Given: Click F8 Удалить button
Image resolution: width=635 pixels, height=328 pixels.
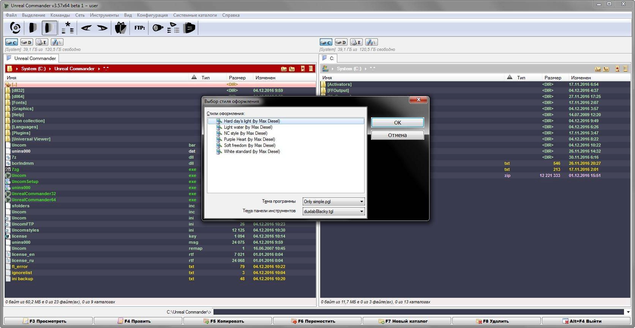Looking at the screenshot, I should [x=496, y=321].
